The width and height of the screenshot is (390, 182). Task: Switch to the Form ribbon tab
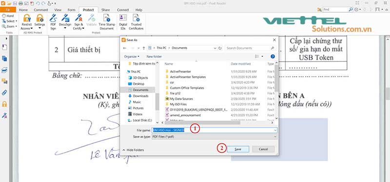tap(71, 10)
